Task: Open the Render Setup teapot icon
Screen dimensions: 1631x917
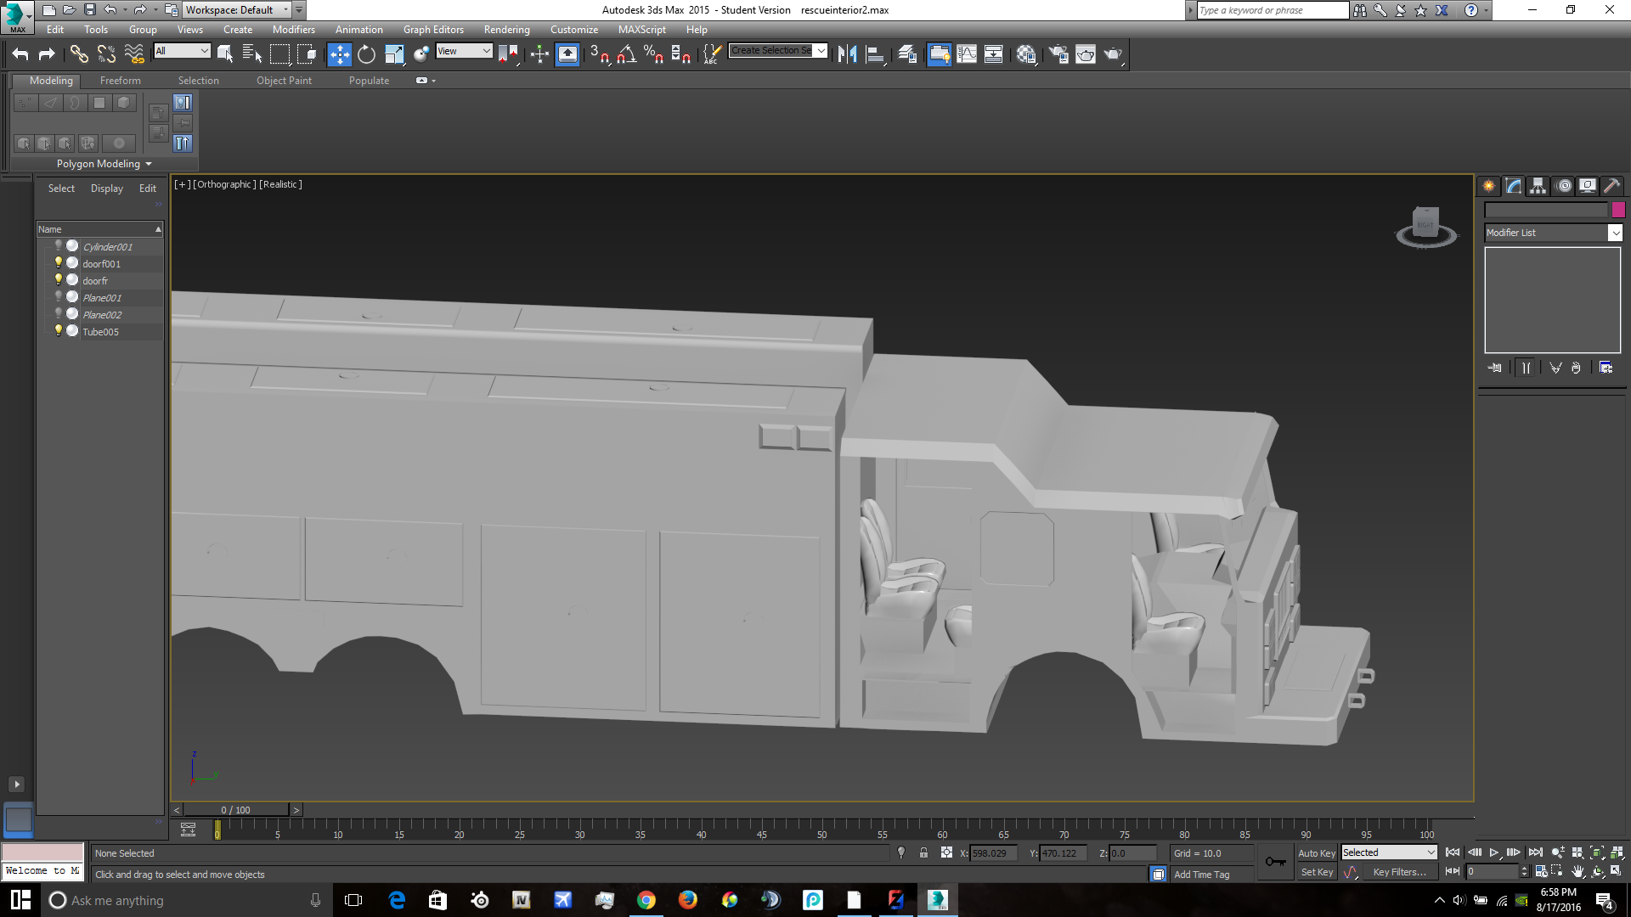Action: coord(1058,54)
